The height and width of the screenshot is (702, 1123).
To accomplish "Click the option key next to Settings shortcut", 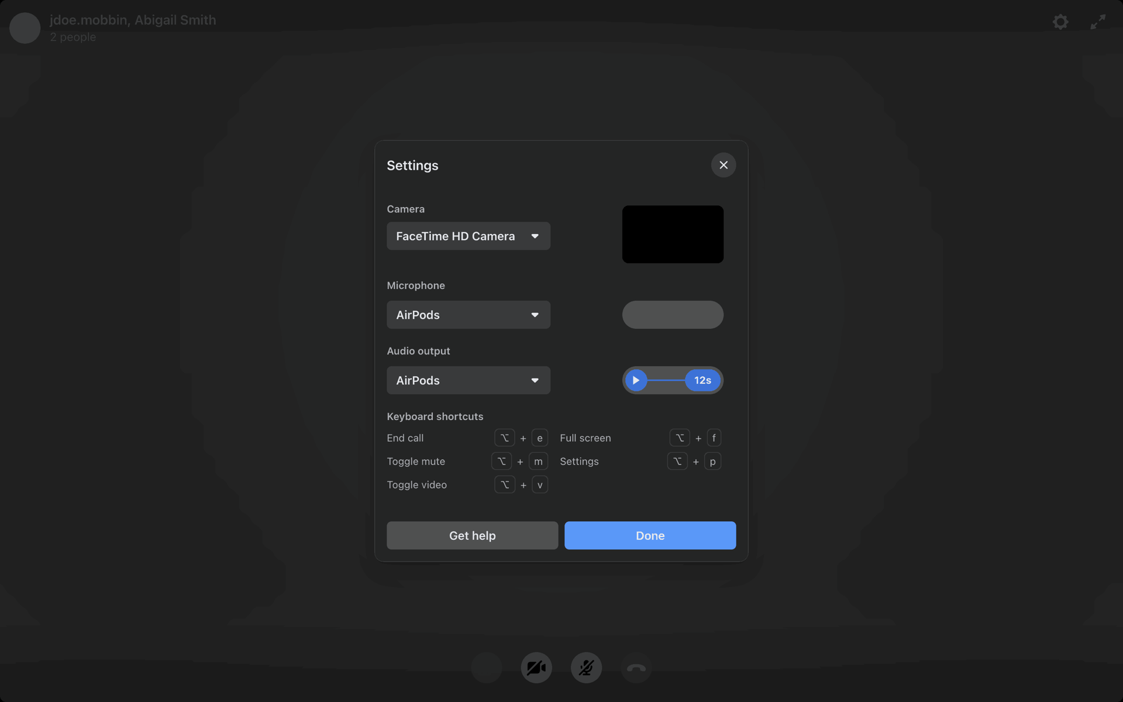I will pos(677,461).
